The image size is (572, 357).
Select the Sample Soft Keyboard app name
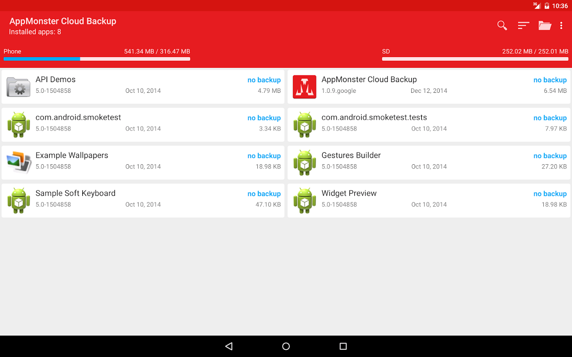[x=75, y=194]
